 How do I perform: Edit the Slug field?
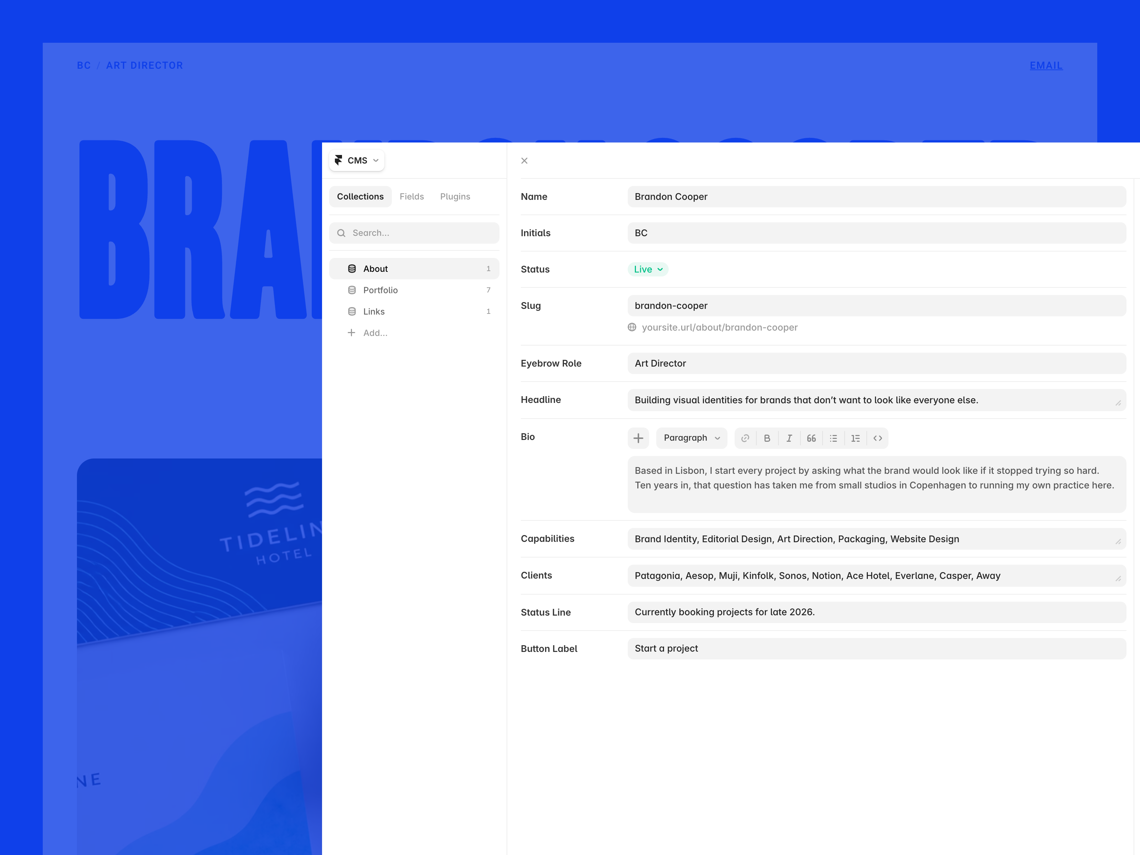[x=877, y=306]
